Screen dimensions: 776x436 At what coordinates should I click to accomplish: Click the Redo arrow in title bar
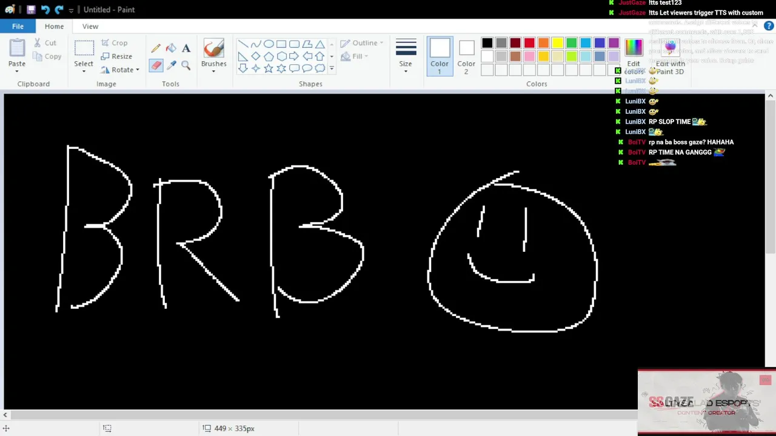pyautogui.click(x=59, y=10)
